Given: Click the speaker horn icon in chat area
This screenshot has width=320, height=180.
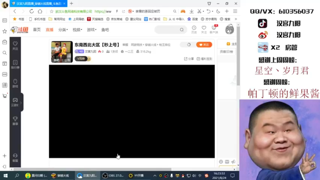Looking at the screenshot, I should pos(233,162).
